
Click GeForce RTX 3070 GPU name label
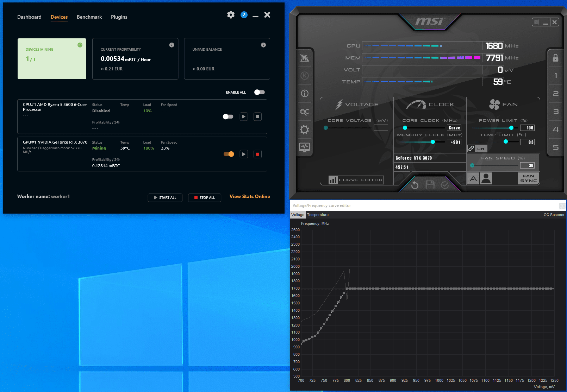pyautogui.click(x=413, y=158)
